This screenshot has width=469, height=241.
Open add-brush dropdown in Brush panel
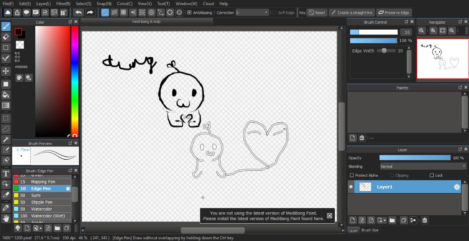(x=40, y=229)
